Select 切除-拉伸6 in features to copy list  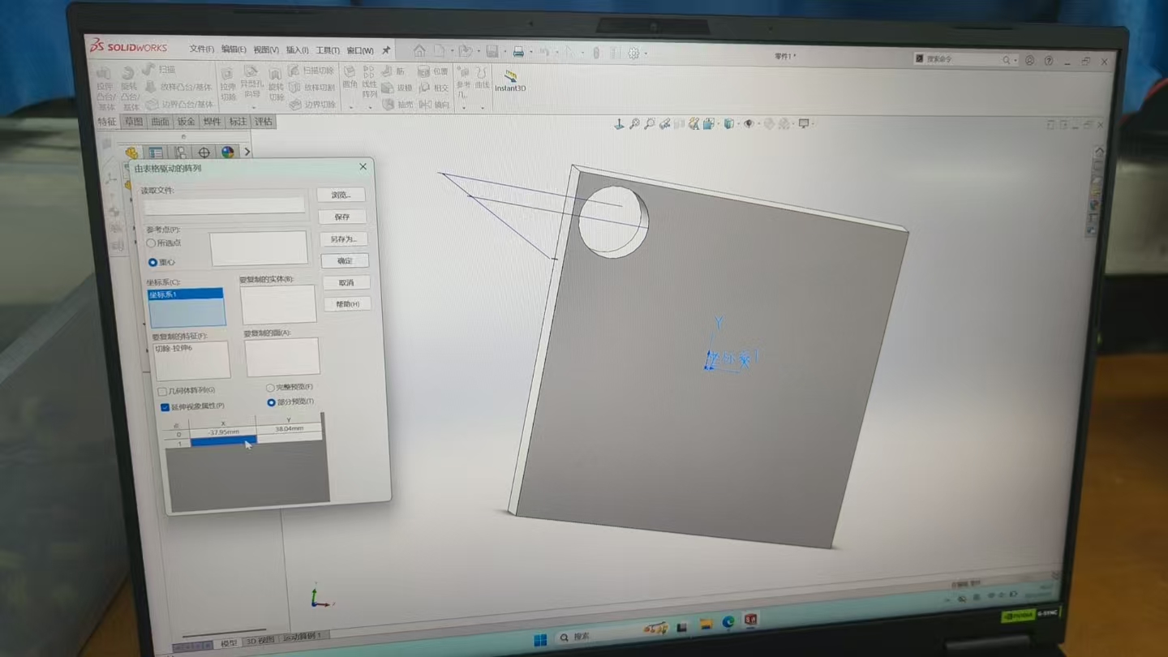(173, 349)
